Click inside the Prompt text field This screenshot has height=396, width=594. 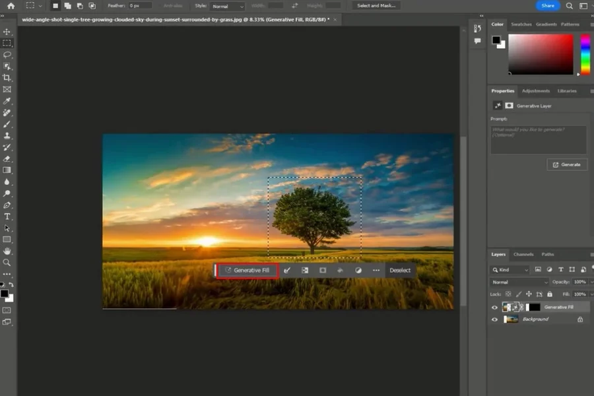point(538,139)
